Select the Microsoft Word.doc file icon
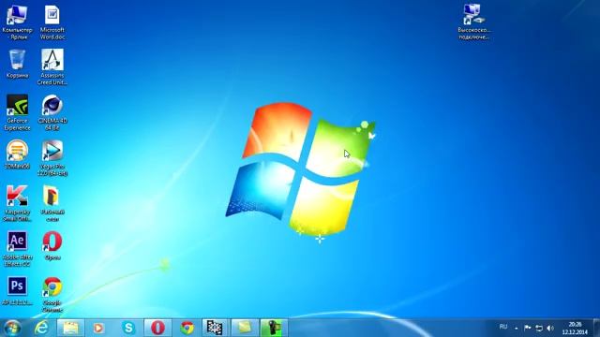Image resolution: width=600 pixels, height=337 pixels. [x=52, y=22]
